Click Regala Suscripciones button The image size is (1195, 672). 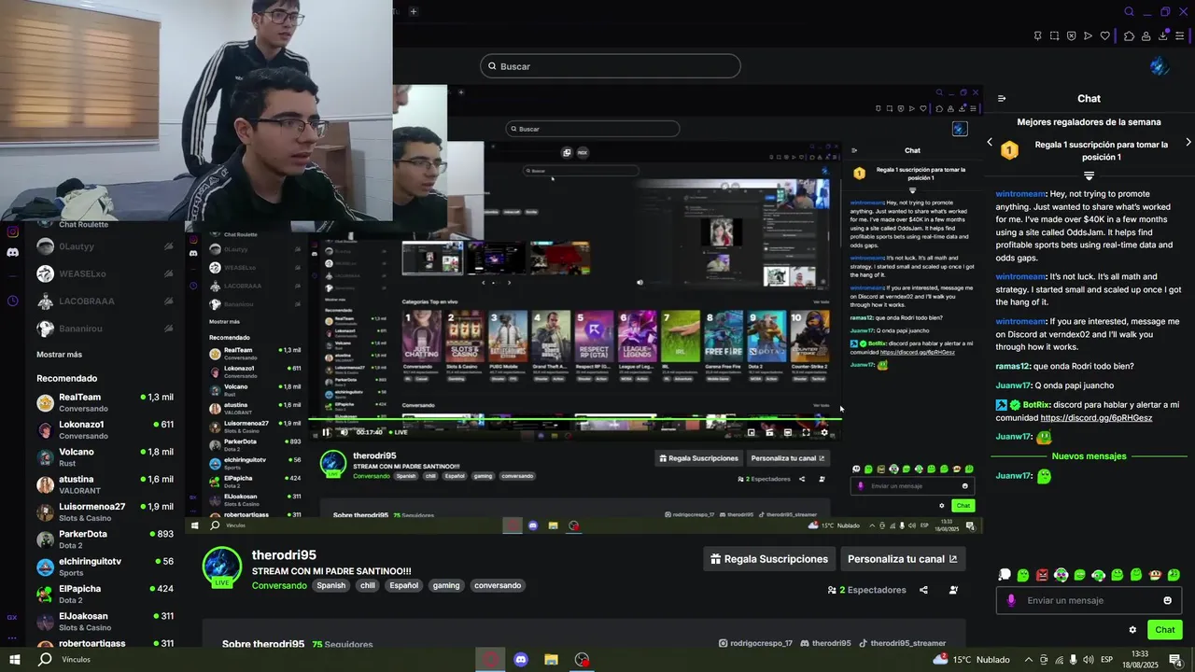pyautogui.click(x=769, y=559)
